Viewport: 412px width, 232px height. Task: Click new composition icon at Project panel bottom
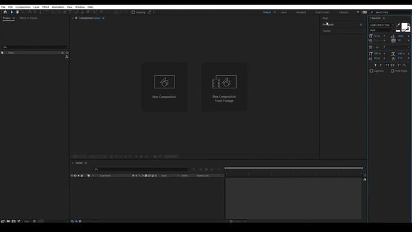pos(14,221)
